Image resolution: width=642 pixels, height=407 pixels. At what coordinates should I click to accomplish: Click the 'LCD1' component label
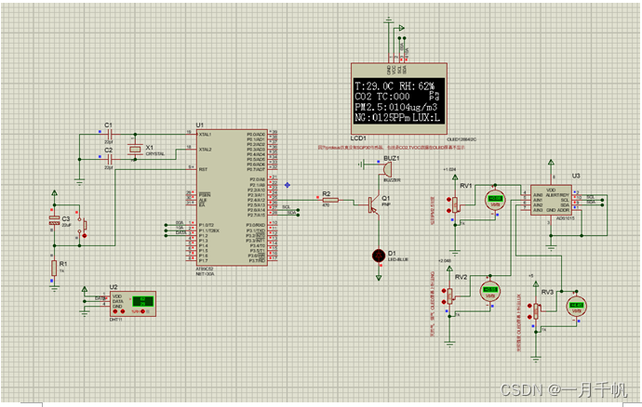tap(358, 138)
